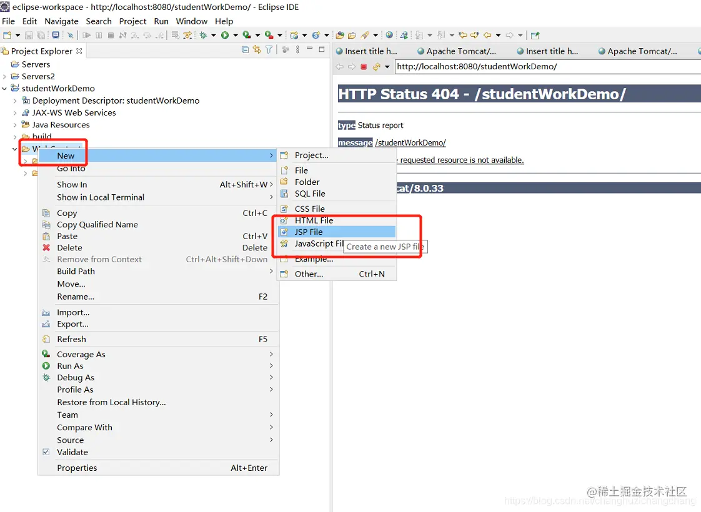The width and height of the screenshot is (701, 512).
Task: Choose Properties in context menu
Action: [159, 468]
